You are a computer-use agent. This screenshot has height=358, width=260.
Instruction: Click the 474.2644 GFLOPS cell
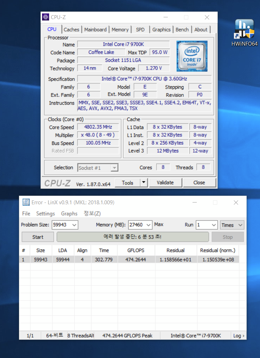(x=136, y=260)
